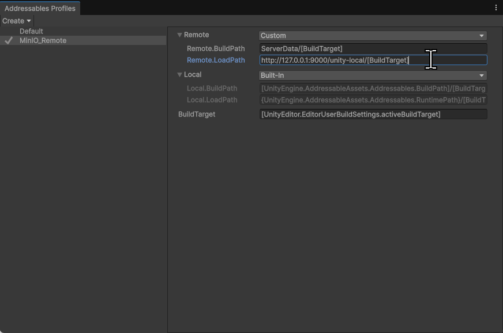Screen dimensions: 503x333
Task: Collapse the Remote foldout triangle
Action: click(x=180, y=35)
